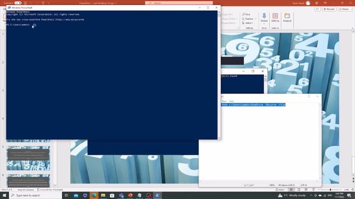Open the Windows Start menu

point(4,195)
